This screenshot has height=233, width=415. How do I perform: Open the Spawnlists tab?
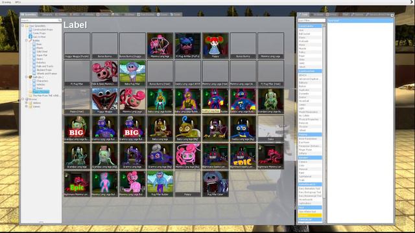tap(29, 14)
